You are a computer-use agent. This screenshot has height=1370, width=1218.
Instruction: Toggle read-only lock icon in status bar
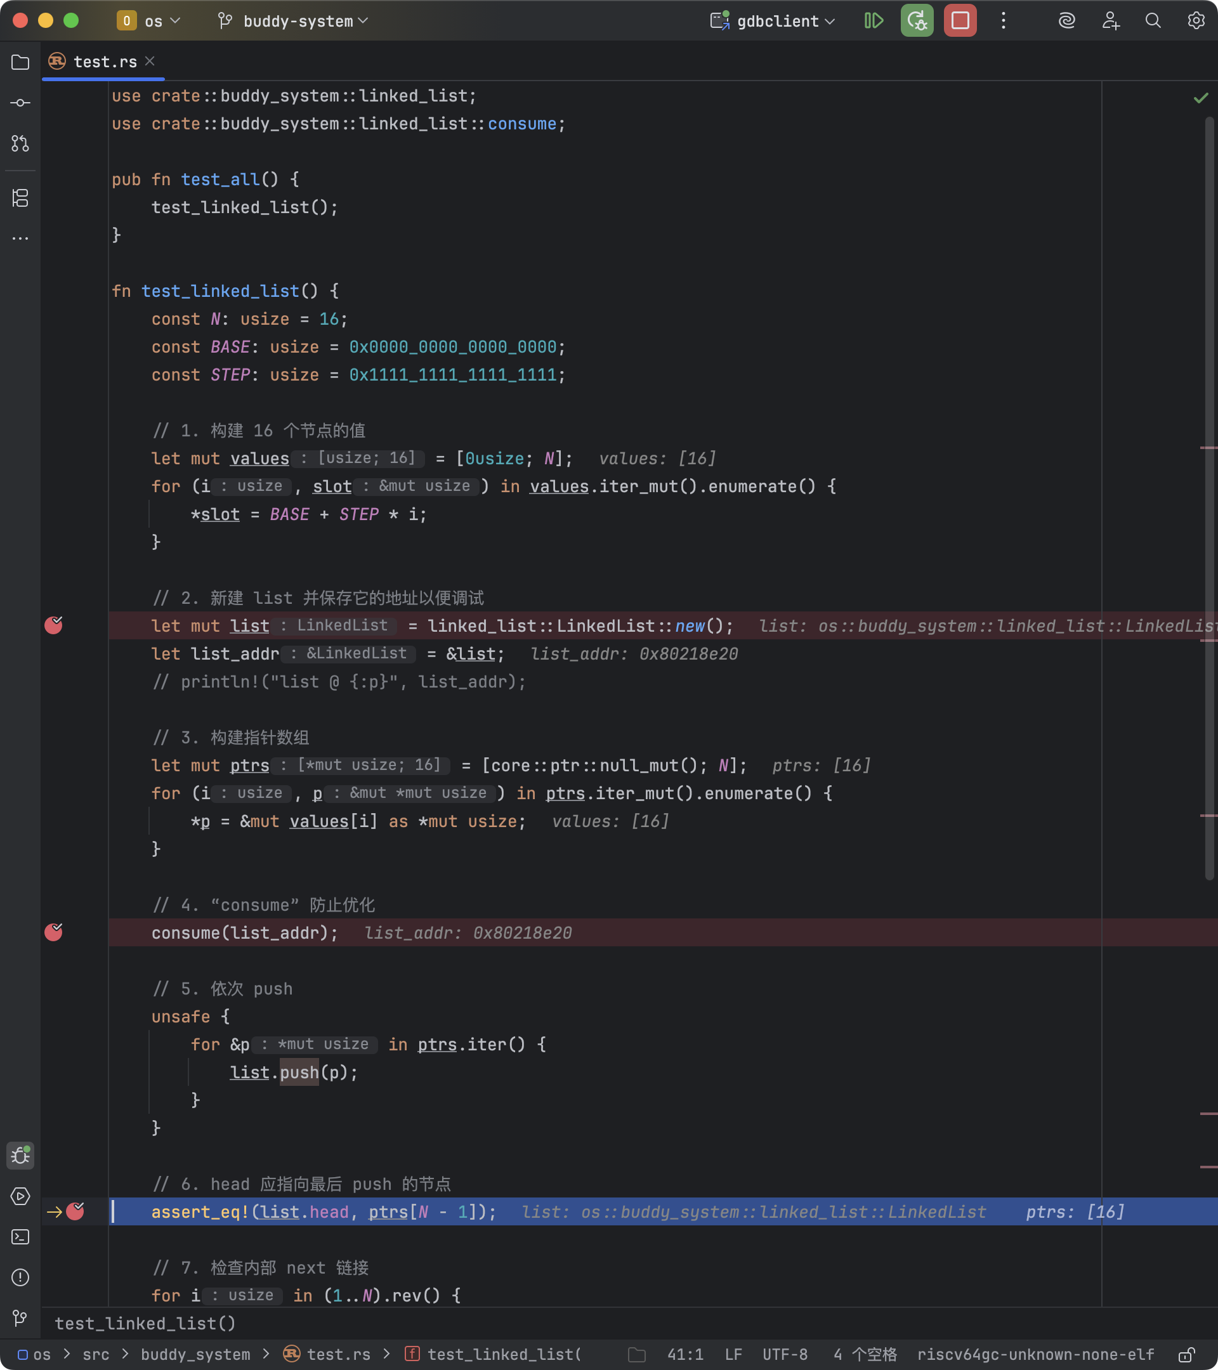pos(1186,1355)
